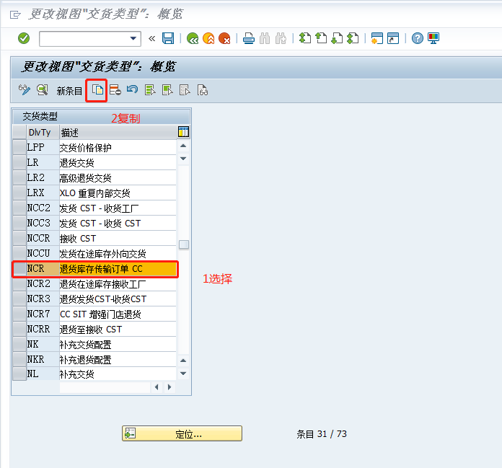
Task: Toggle row marker for NCR
Action: tap(20, 269)
